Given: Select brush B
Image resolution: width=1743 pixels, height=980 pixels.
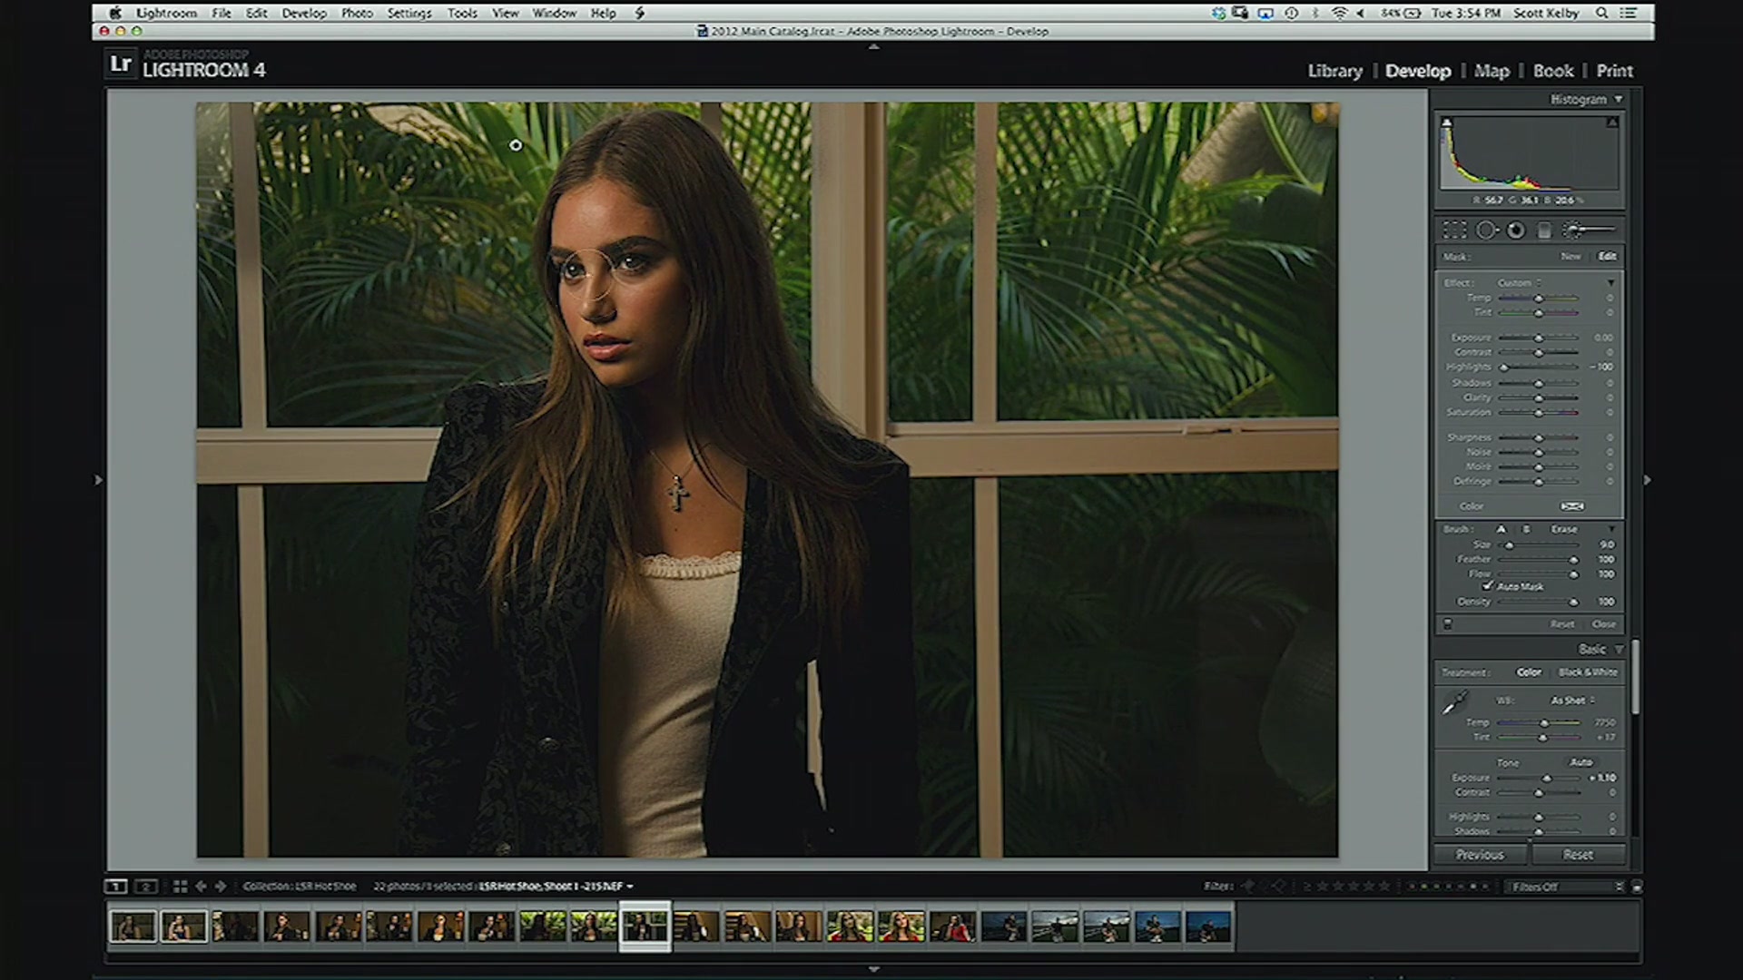Looking at the screenshot, I should 1526,529.
